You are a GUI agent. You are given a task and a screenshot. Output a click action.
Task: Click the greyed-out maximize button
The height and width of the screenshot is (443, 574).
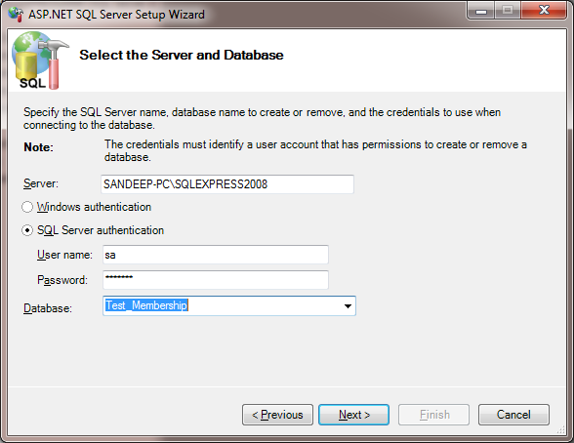point(508,11)
